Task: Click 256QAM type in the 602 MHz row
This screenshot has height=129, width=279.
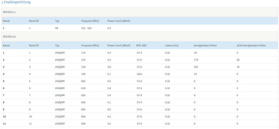Action: tap(60, 81)
